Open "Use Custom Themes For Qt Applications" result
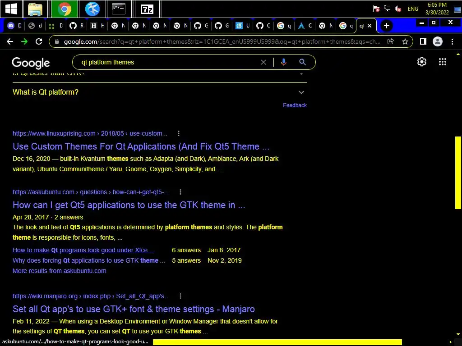462x346 pixels. tap(141, 146)
